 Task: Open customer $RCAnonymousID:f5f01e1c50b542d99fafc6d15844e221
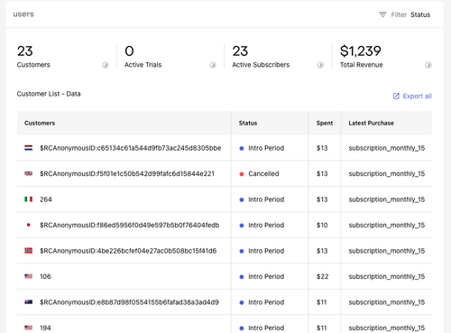pos(127,174)
